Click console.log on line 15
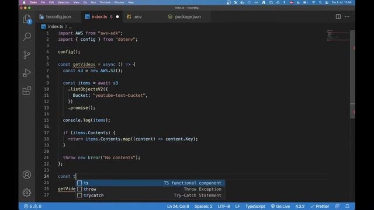The image size is (374, 210). coord(77,120)
